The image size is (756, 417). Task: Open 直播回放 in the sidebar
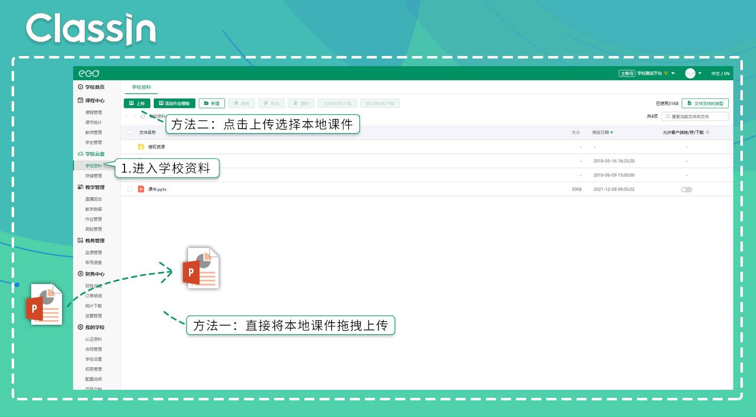[94, 199]
